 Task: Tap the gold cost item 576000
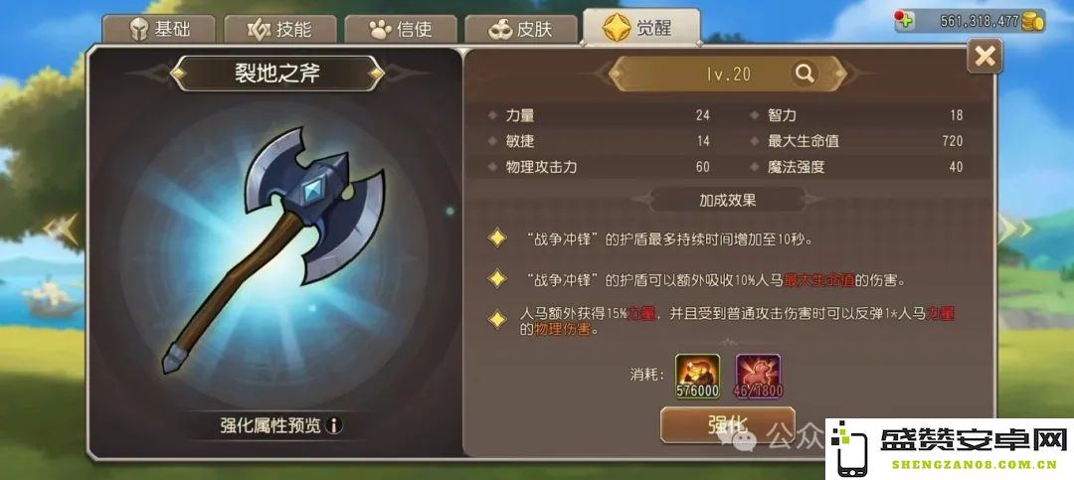[696, 377]
